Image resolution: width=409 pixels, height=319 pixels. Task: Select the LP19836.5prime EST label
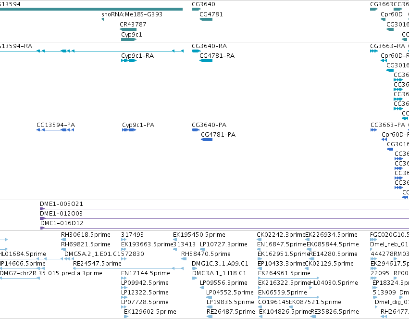230,302
